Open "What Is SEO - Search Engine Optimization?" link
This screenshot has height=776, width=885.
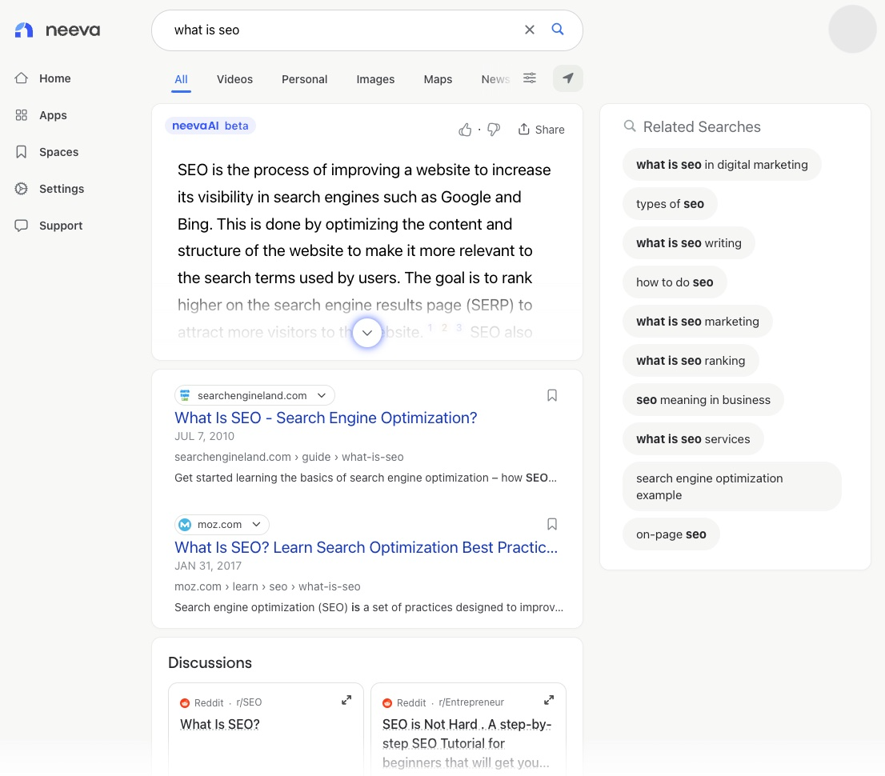click(326, 418)
